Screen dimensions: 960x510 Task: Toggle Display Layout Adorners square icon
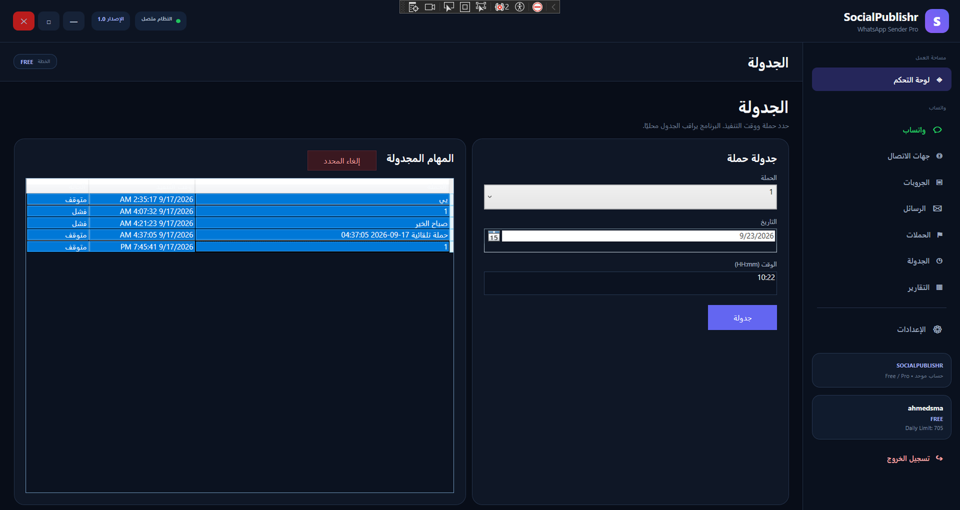click(x=465, y=7)
